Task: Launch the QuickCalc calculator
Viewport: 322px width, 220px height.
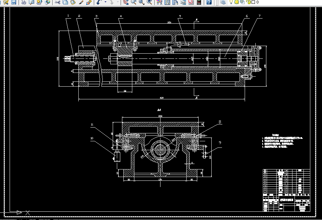Action: [199, 2]
